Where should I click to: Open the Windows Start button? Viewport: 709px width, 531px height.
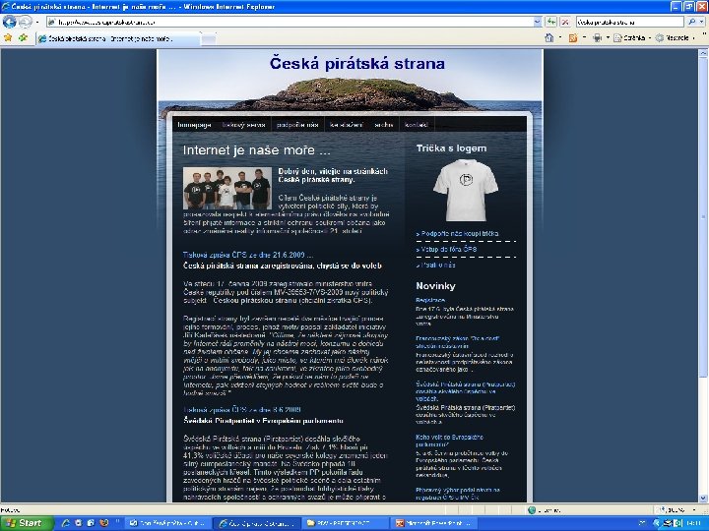tap(25, 523)
